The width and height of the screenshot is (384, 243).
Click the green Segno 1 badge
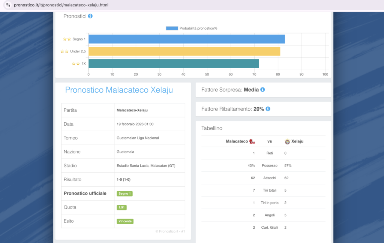124,193
